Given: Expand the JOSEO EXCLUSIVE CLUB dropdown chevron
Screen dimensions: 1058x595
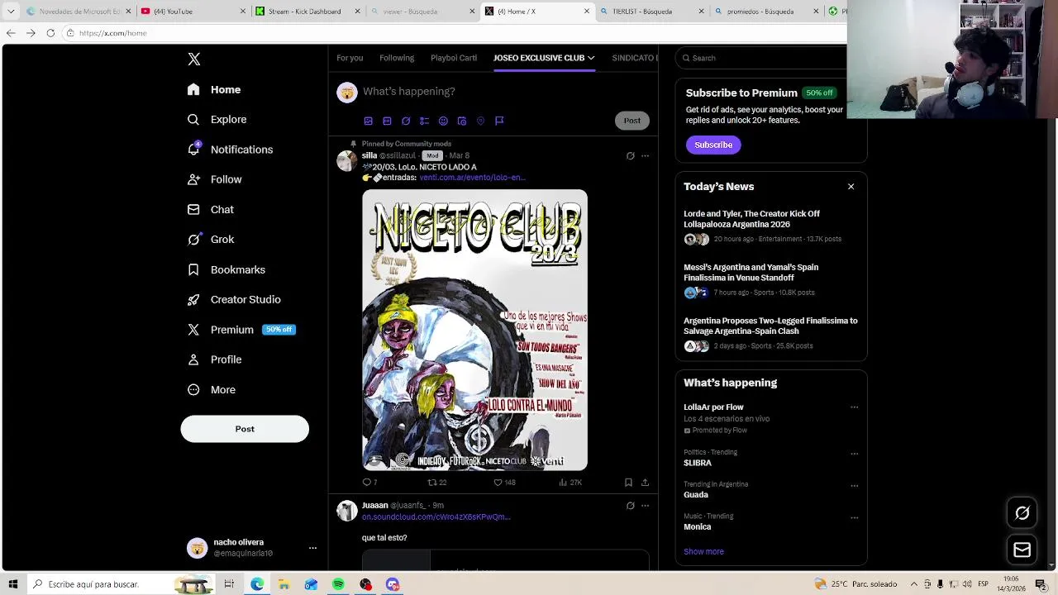Looking at the screenshot, I should (x=591, y=58).
